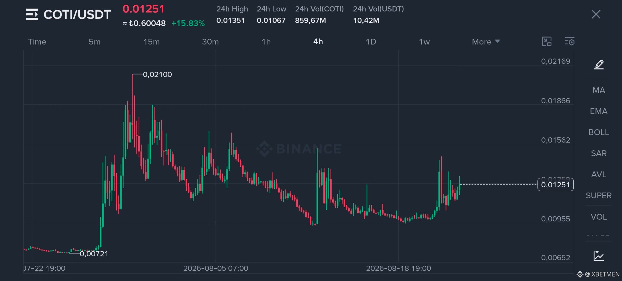Open the trading pair list menu icon
Viewport: 622px width, 281px height.
32,14
